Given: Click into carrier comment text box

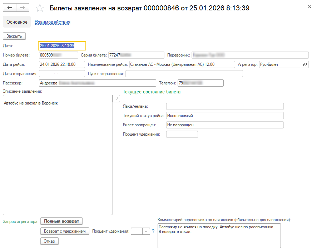Looking at the screenshot, I should [x=219, y=236].
